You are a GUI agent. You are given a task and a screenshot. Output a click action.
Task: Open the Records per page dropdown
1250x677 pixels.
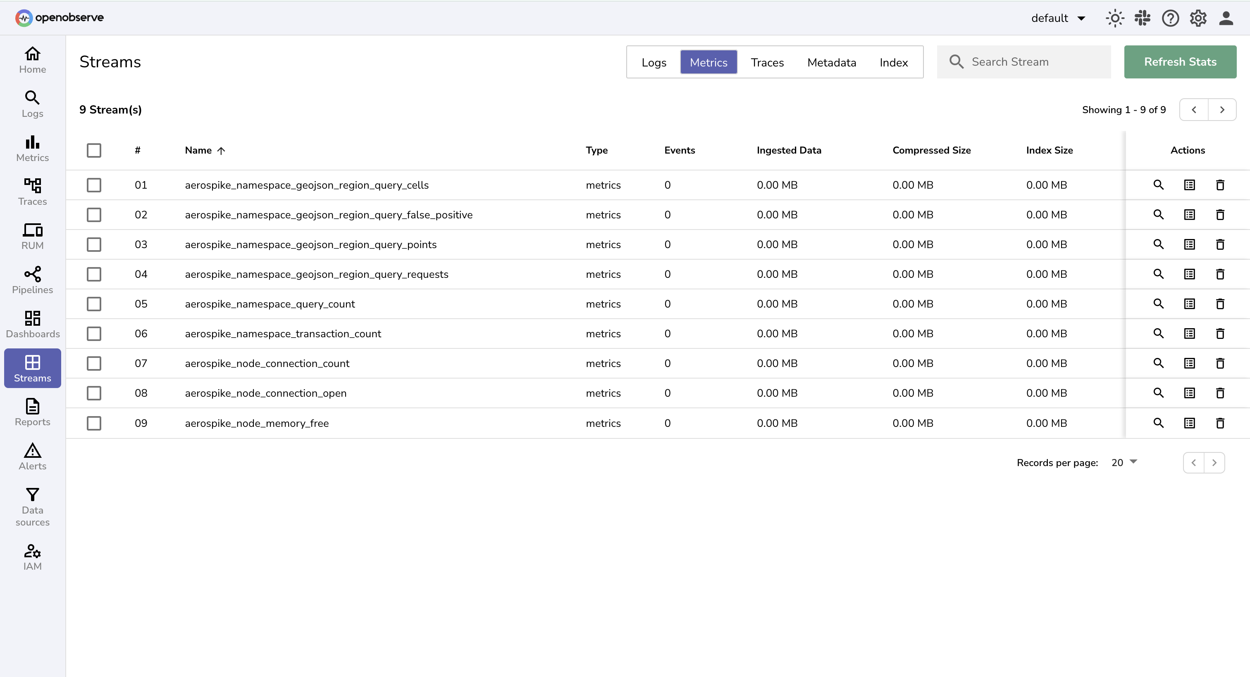pos(1124,462)
